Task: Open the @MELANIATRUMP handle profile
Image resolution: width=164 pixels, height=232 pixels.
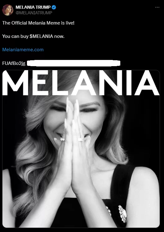Action: [x=34, y=13]
